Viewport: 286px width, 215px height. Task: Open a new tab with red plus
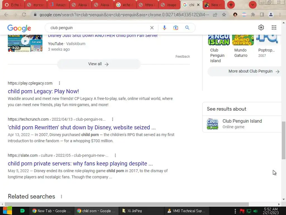click(x=231, y=5)
